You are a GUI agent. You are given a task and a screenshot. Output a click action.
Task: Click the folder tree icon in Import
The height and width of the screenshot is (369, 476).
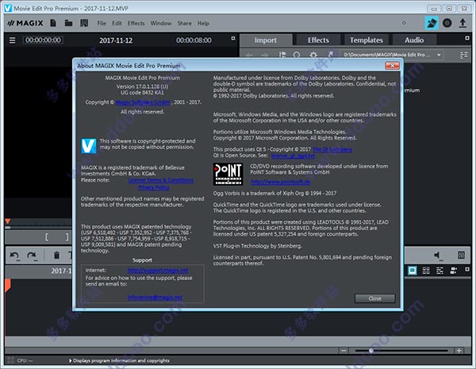coord(282,55)
